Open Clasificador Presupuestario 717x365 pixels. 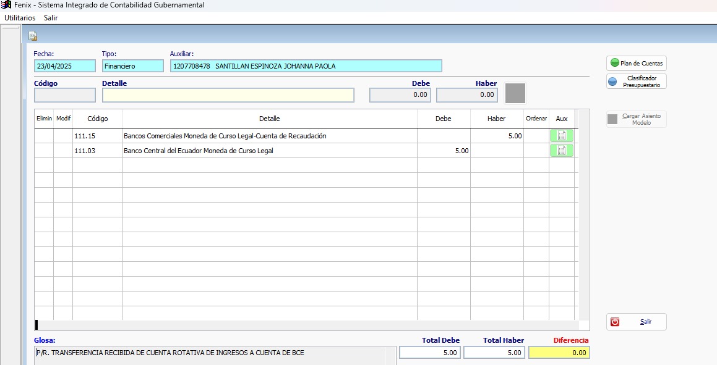click(636, 82)
